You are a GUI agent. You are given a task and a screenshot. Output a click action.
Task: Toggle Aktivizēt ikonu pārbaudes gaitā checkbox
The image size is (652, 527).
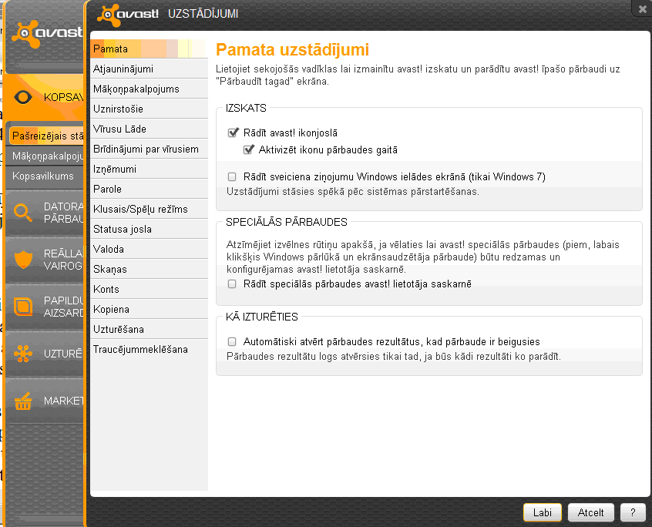tap(248, 149)
